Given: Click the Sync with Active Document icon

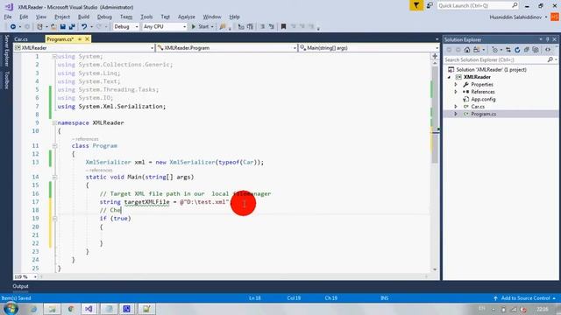Looking at the screenshot, I should click(508, 50).
